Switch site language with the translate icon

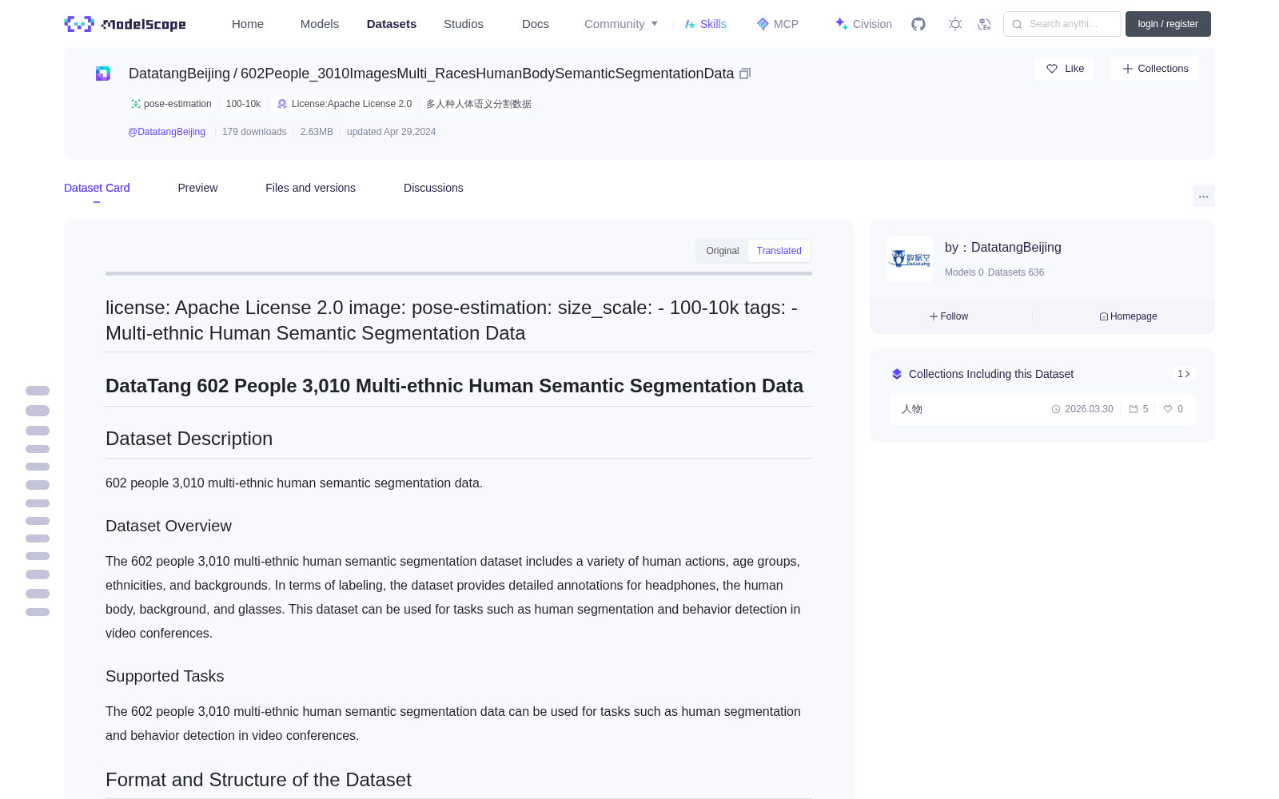point(985,24)
